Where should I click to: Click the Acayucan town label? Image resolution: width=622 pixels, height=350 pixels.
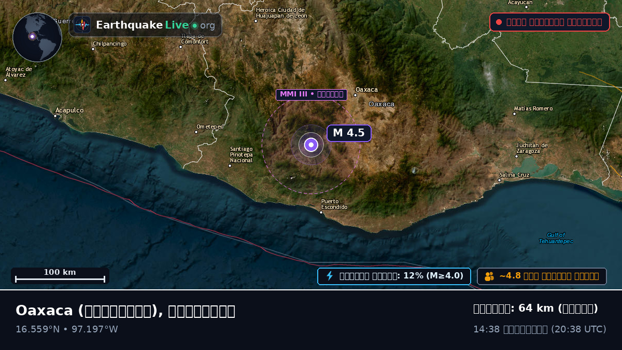(x=520, y=3)
